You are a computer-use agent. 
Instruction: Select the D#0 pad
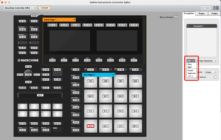(135, 81)
